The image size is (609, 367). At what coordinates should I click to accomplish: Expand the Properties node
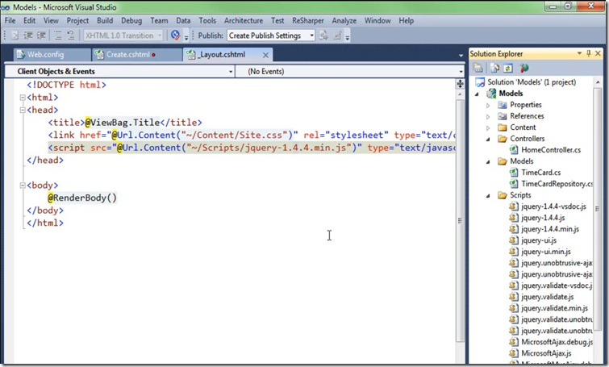click(488, 105)
